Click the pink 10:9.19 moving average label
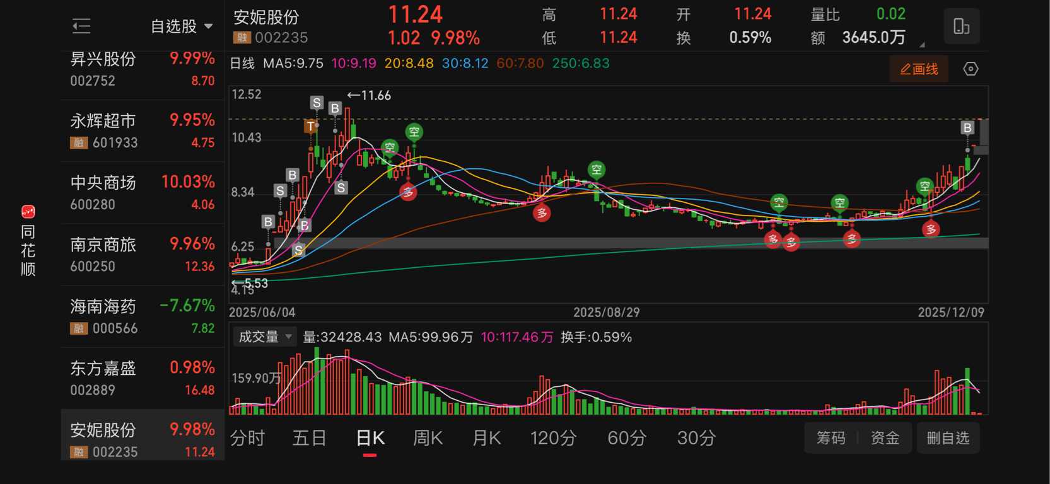Viewport: 1050px width, 484px height. point(354,64)
